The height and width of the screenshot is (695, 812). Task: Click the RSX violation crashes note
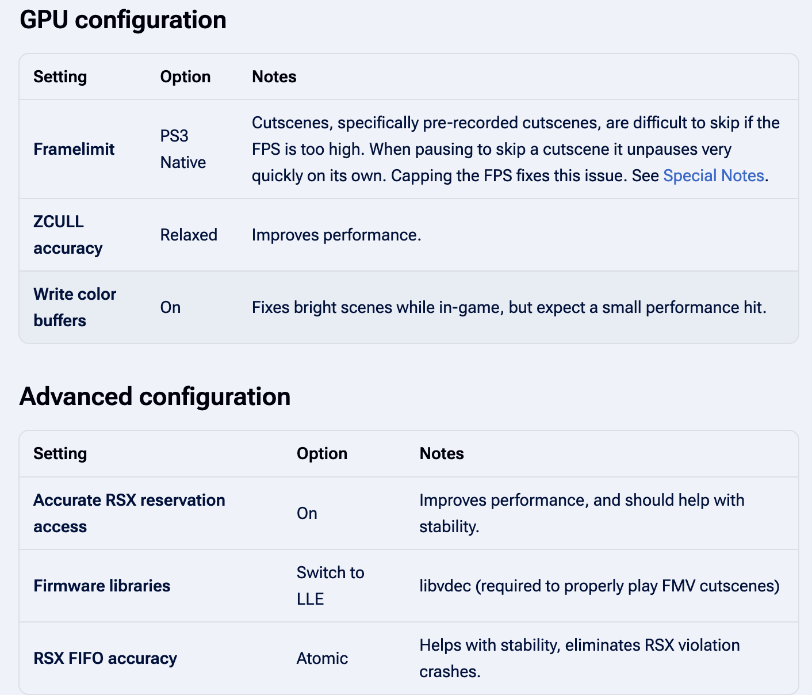click(580, 658)
